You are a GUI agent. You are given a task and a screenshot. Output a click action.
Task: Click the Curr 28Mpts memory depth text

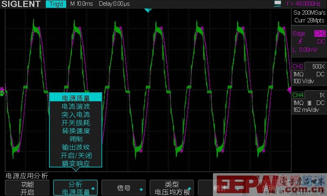309,20
